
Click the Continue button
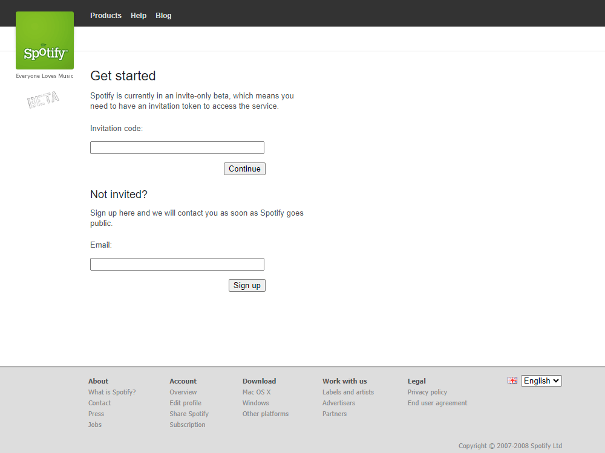coord(244,169)
